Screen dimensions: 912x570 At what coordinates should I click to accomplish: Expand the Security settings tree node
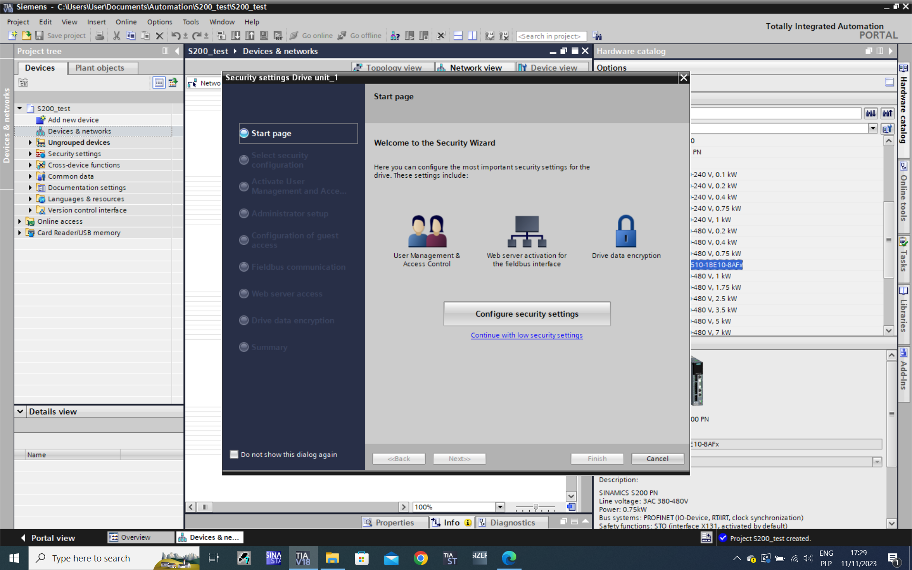point(30,154)
